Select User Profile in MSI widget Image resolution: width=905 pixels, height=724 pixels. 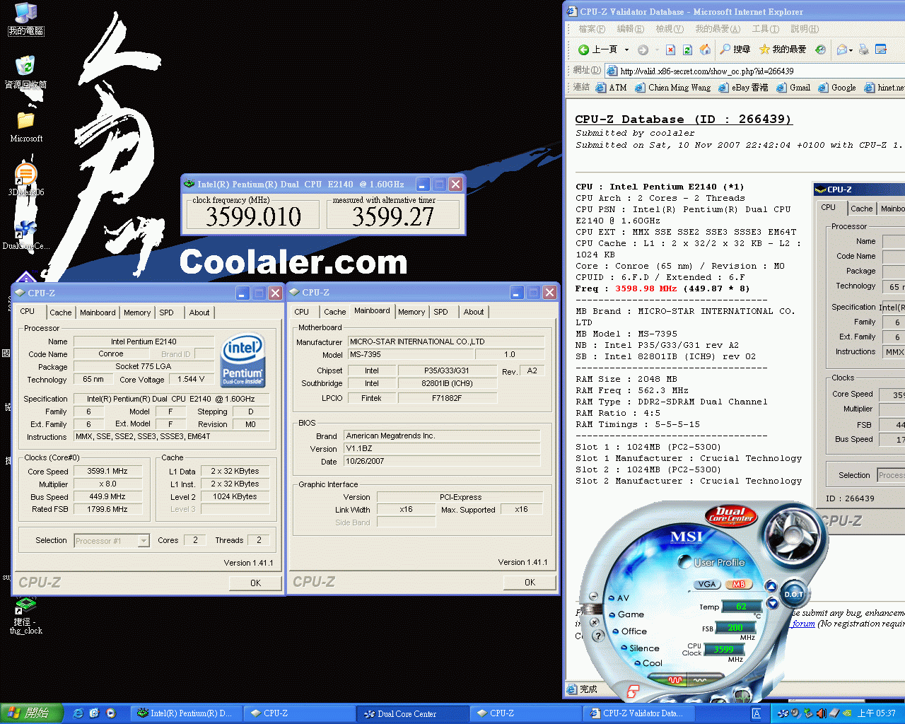click(x=712, y=563)
